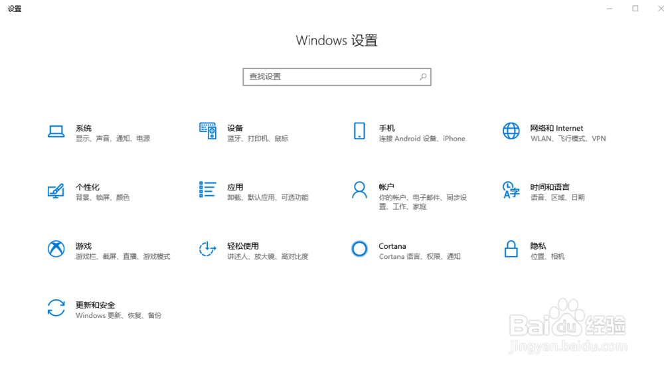Open the 轻松使用 ease of access icon
The image size is (664, 369).
point(207,249)
